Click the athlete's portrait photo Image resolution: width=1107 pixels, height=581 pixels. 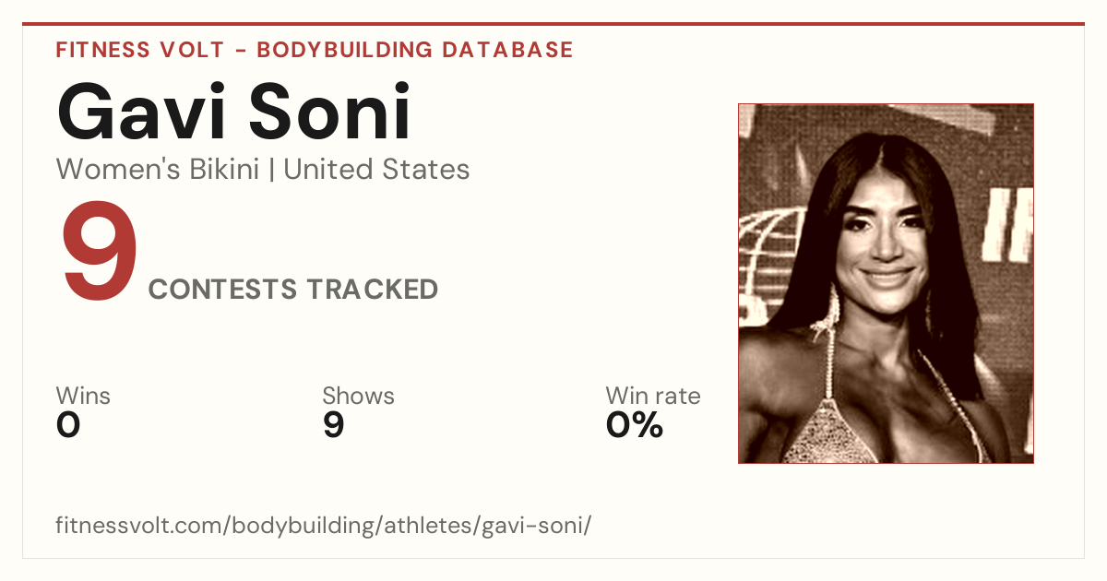click(886, 283)
